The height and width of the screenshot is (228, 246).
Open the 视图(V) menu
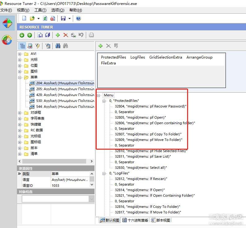23,10
